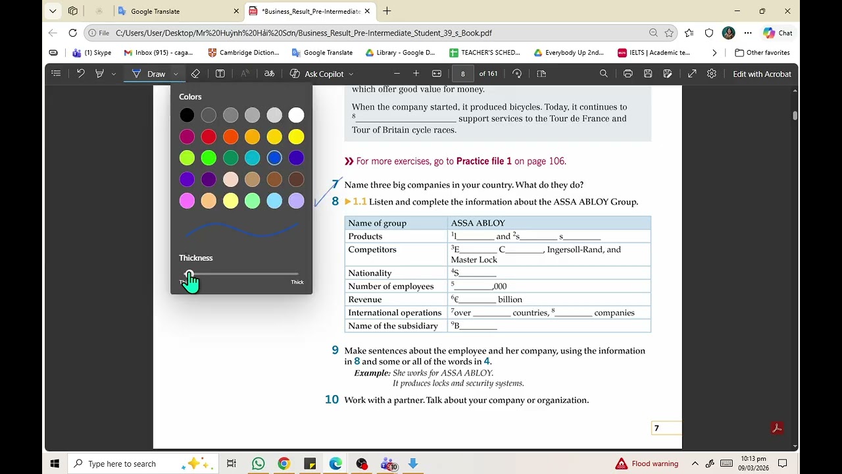The height and width of the screenshot is (474, 842).
Task: Activate the Add text tool
Action: [220, 74]
